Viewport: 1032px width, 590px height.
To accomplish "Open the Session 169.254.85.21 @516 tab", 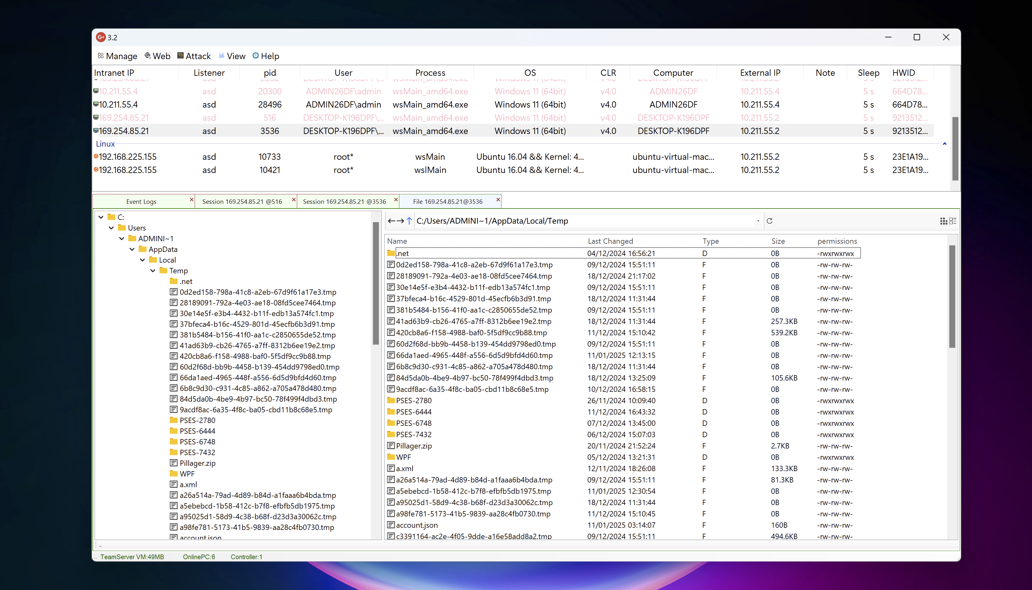I will point(242,201).
